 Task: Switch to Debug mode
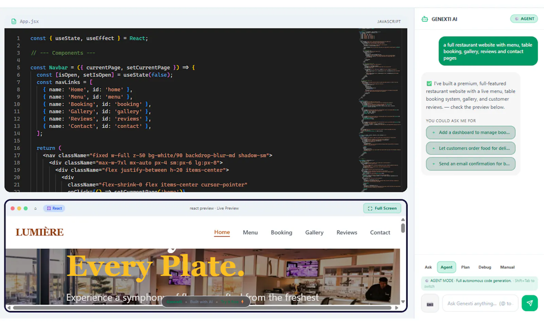coord(485,267)
